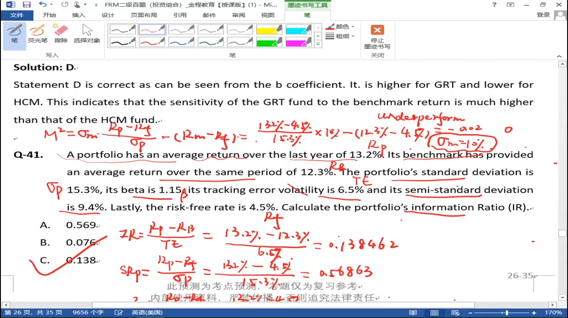Open the File (文件) tab

pyautogui.click(x=17, y=15)
